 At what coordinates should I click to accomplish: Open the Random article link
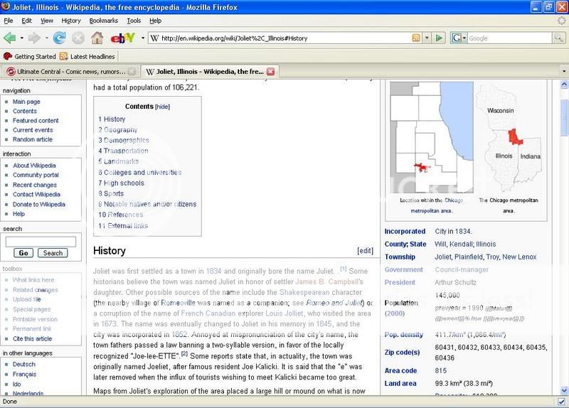pyautogui.click(x=33, y=139)
